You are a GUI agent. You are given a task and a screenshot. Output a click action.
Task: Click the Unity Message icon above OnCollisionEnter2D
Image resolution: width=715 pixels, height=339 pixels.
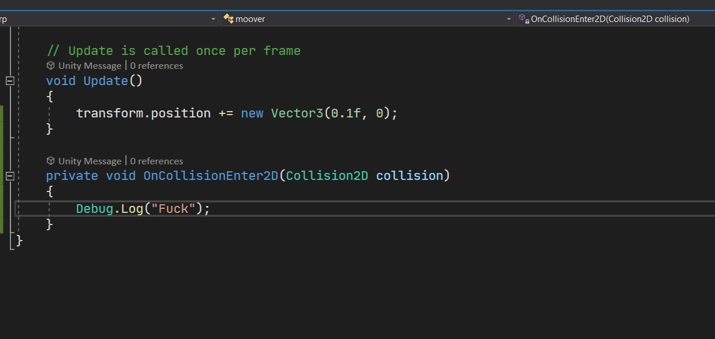(x=51, y=161)
